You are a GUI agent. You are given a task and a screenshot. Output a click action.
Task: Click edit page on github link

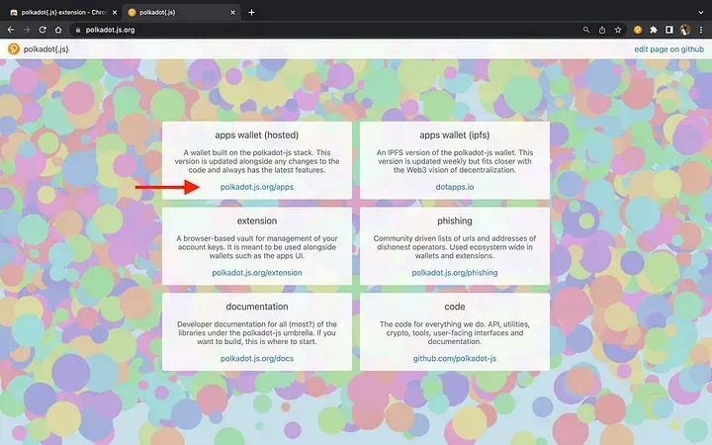point(668,49)
